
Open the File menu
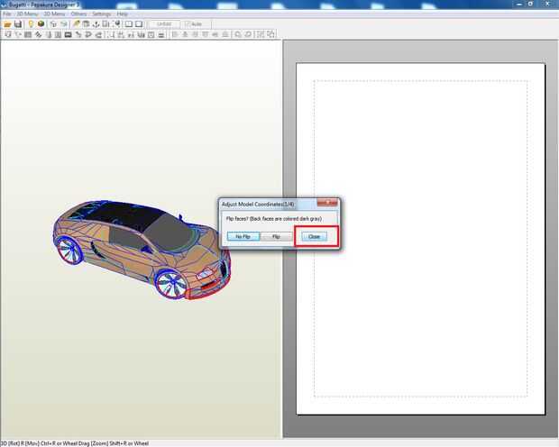[6, 14]
